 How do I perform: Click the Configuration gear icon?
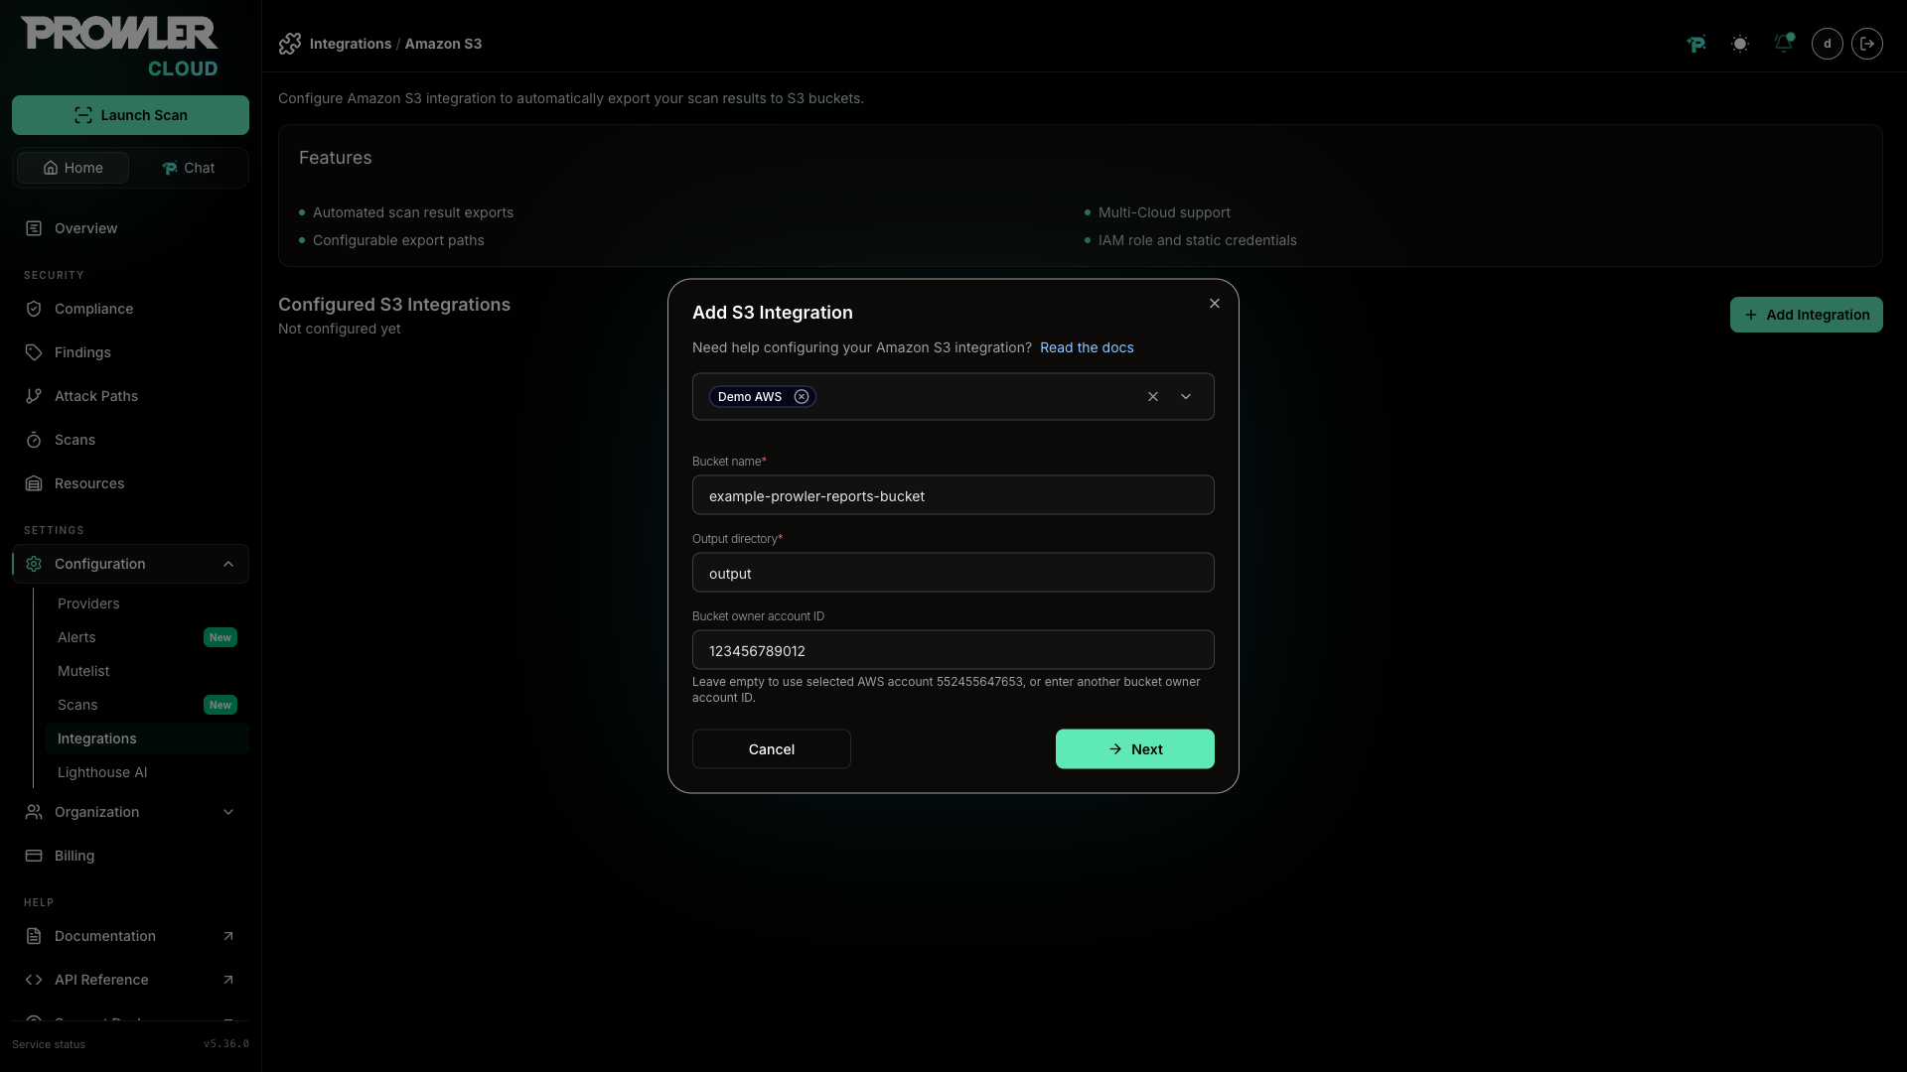click(x=34, y=564)
